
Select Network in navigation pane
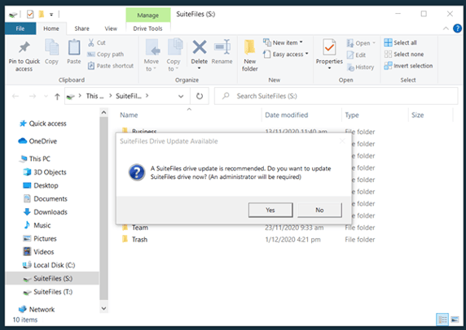[37, 309]
